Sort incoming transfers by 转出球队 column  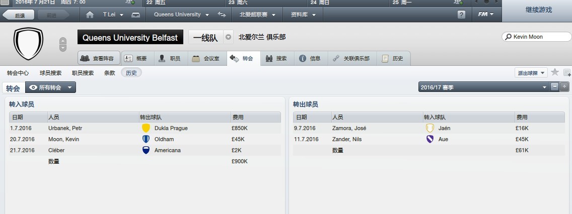tap(185, 117)
